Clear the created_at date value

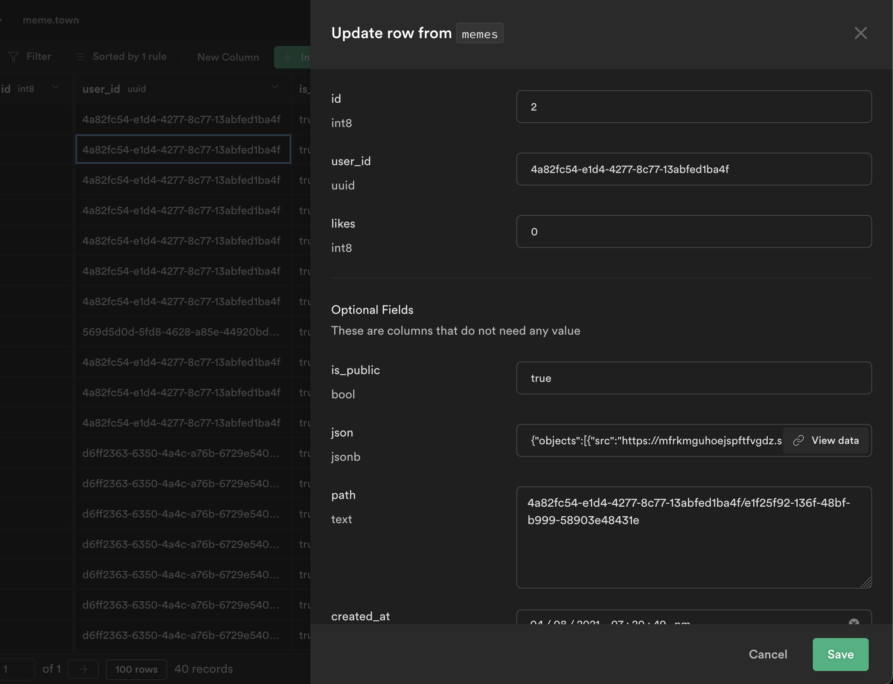tap(854, 622)
